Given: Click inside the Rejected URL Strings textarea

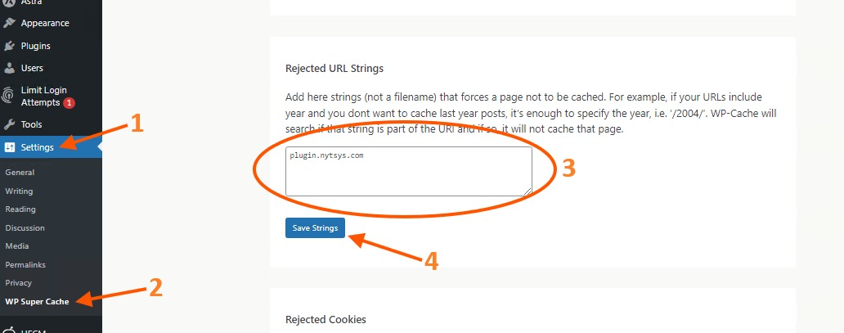Looking at the screenshot, I should (x=409, y=171).
